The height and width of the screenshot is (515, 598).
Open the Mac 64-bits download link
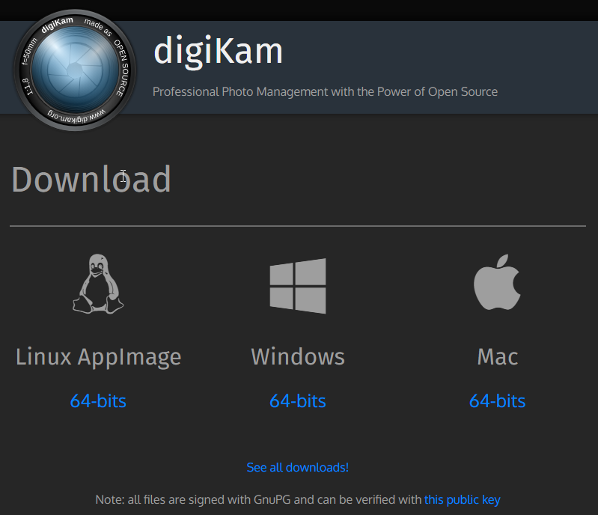click(497, 401)
